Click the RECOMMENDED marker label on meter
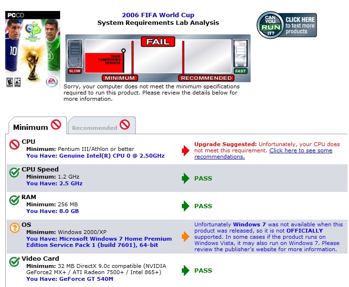The image size is (349, 287). pos(206,78)
